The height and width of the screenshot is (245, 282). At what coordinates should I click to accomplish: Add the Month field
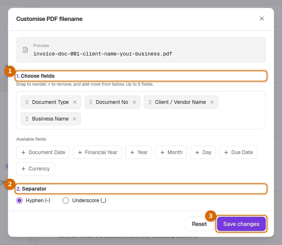(171, 152)
